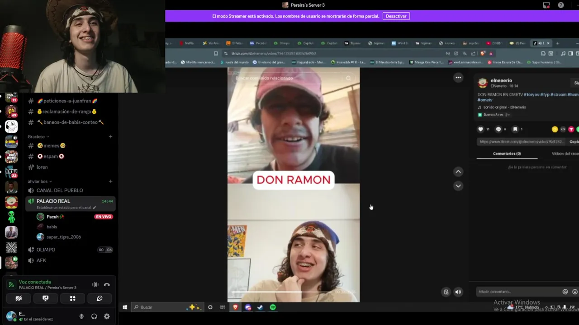Open the Windows Start menu
This screenshot has width=579, height=325.
coord(125,307)
